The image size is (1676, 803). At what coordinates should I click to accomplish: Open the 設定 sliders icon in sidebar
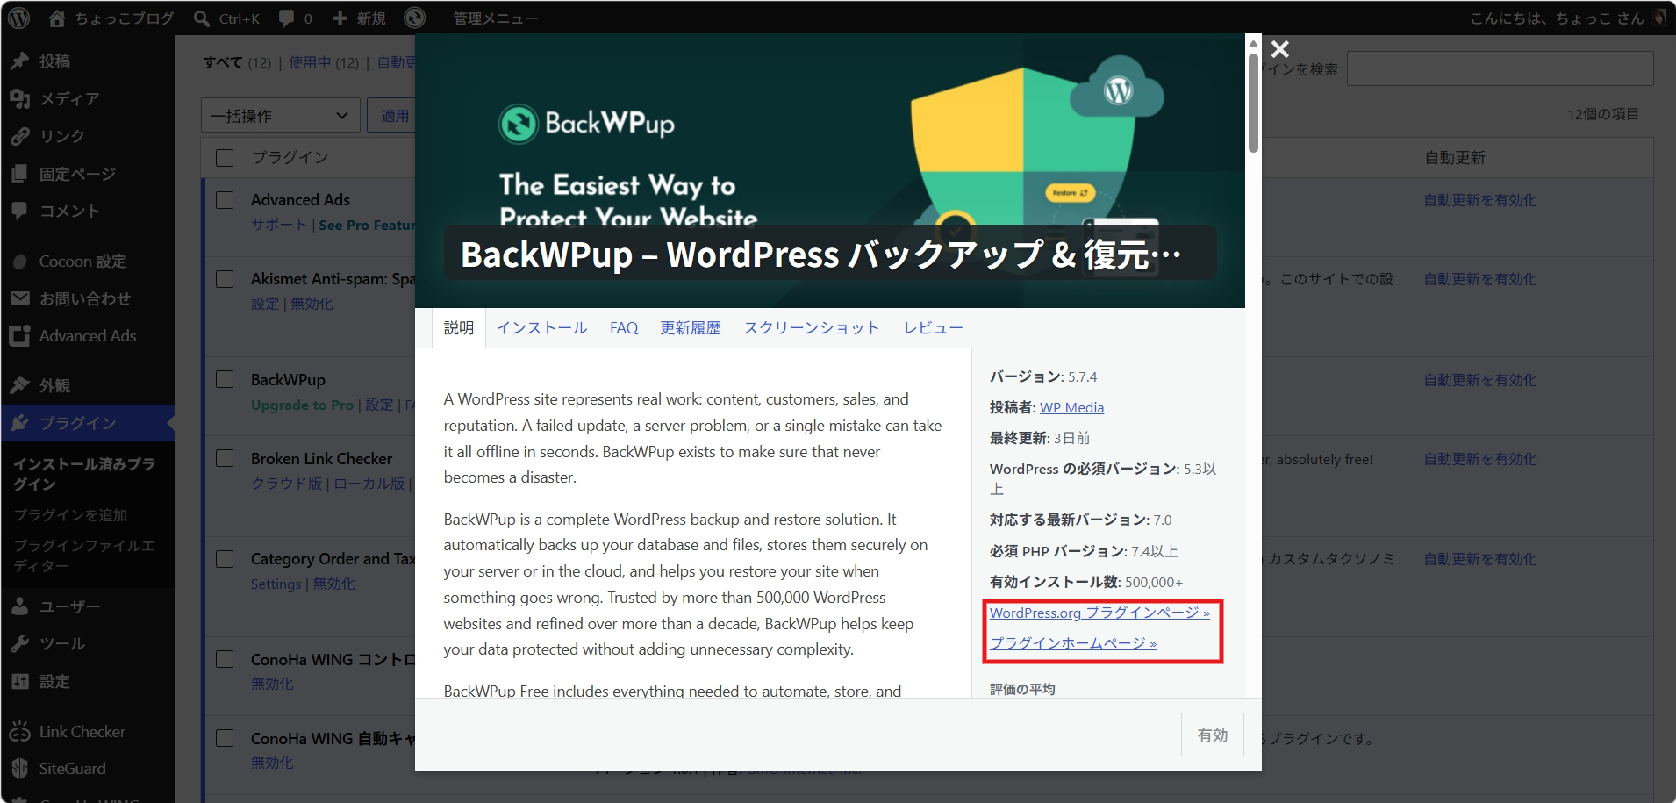pyautogui.click(x=20, y=681)
